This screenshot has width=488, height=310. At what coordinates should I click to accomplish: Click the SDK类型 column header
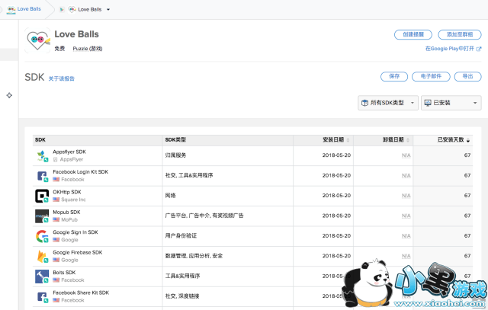coord(175,140)
